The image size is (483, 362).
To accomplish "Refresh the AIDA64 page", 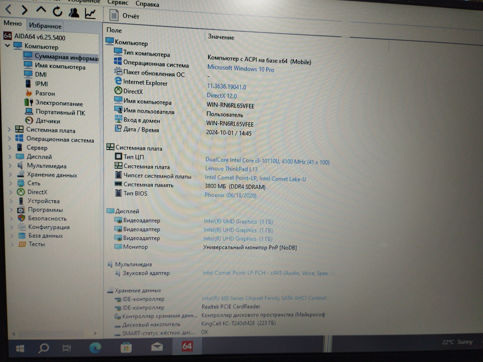I will pyautogui.click(x=58, y=11).
